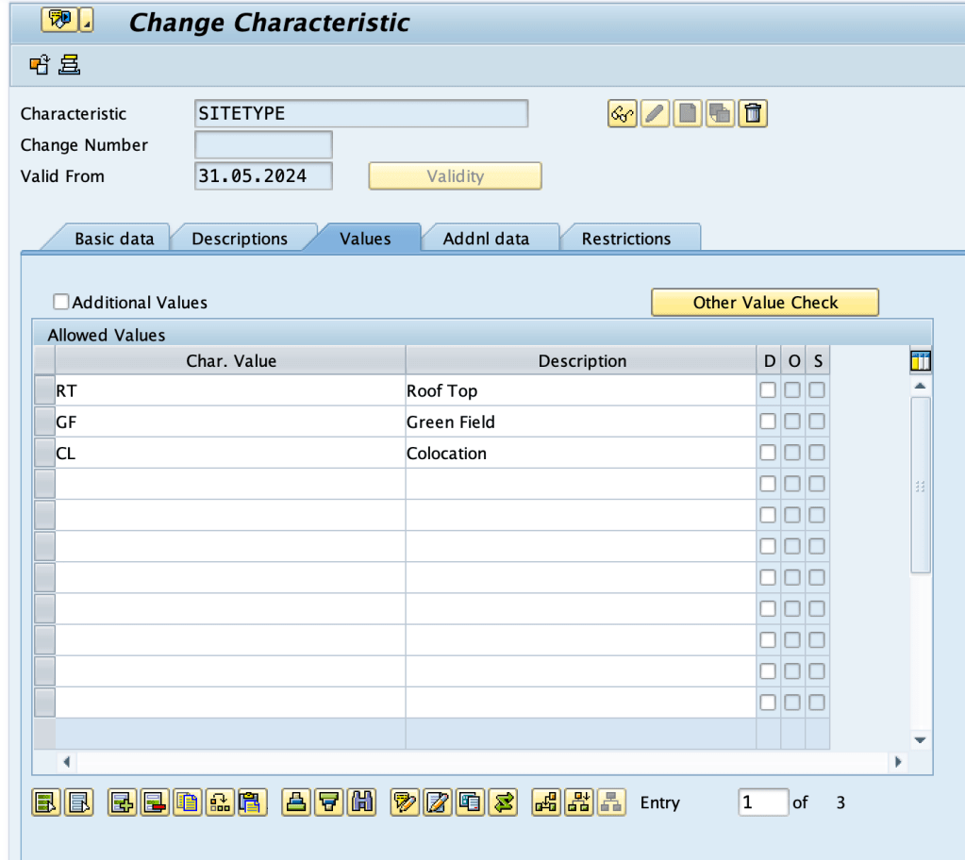This screenshot has height=860, width=965.
Task: Click the clipboard paste icon below table
Action: (x=251, y=802)
